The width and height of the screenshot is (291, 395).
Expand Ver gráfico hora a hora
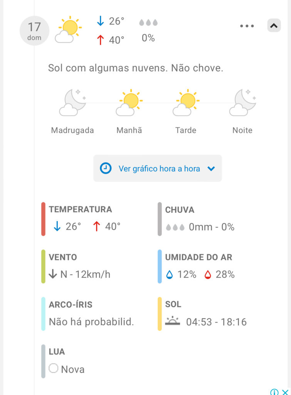pyautogui.click(x=158, y=168)
